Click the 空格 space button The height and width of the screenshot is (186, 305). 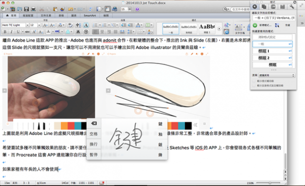coord(94,134)
